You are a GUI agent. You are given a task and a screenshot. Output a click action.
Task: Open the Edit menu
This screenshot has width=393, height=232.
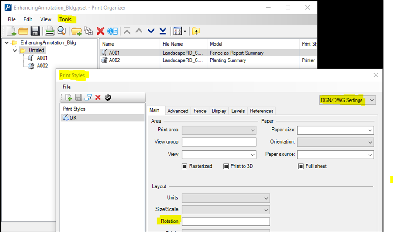(x=28, y=19)
